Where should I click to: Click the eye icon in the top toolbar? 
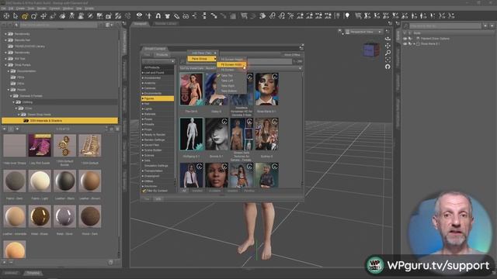[139, 15]
